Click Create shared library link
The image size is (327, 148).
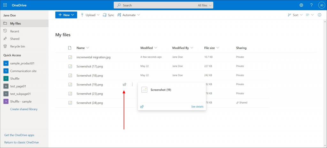pyautogui.click(x=24, y=109)
